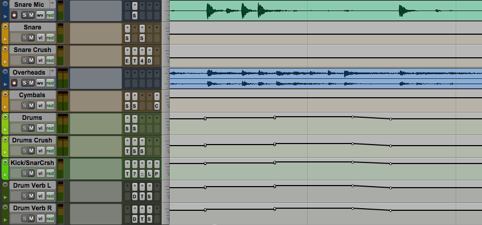Viewport: 482px width, 225px height.
Task: Mute the Drums Crush track
Action: pos(31,150)
